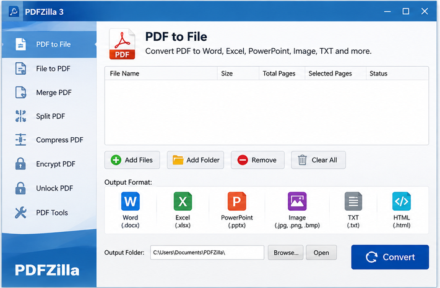Click the "Output Format:" label

click(x=128, y=182)
